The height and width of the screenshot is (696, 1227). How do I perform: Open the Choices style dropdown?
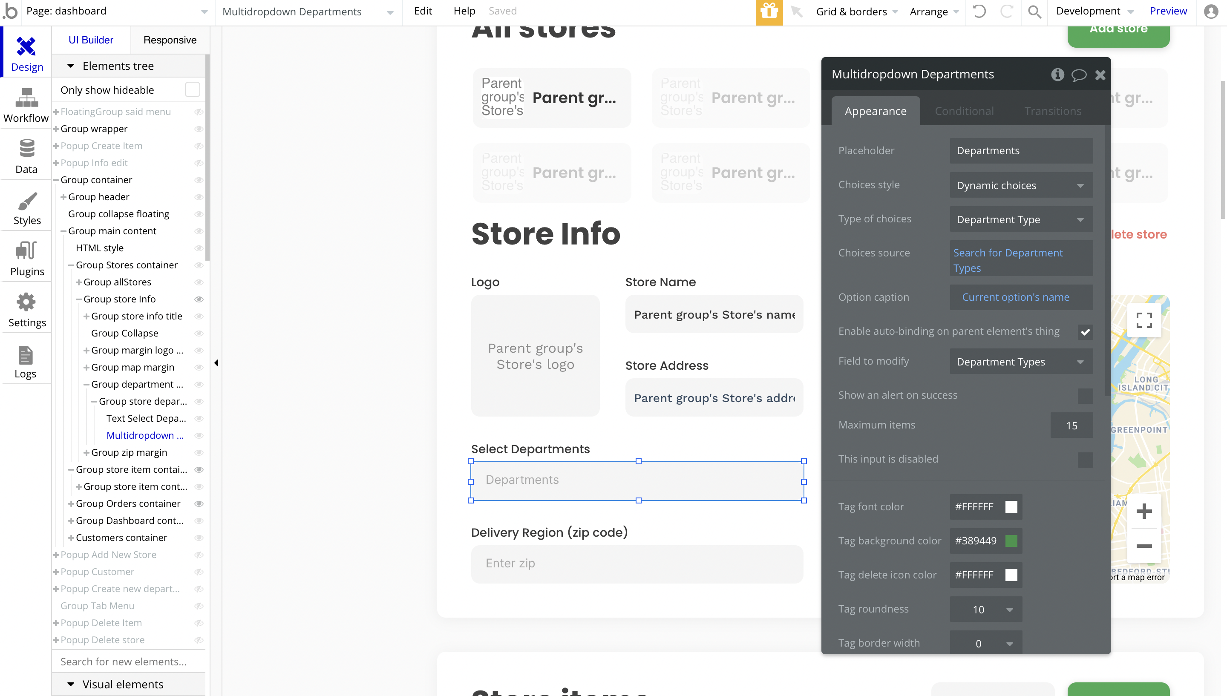point(1020,185)
